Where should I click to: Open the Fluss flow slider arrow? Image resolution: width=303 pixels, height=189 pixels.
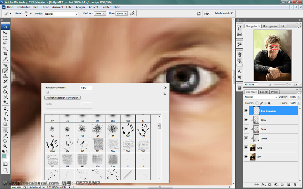point(125,14)
